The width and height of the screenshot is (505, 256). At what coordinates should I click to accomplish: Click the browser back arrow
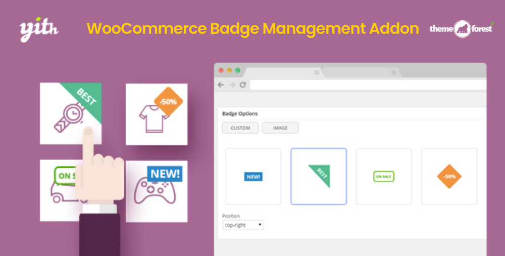pos(221,85)
